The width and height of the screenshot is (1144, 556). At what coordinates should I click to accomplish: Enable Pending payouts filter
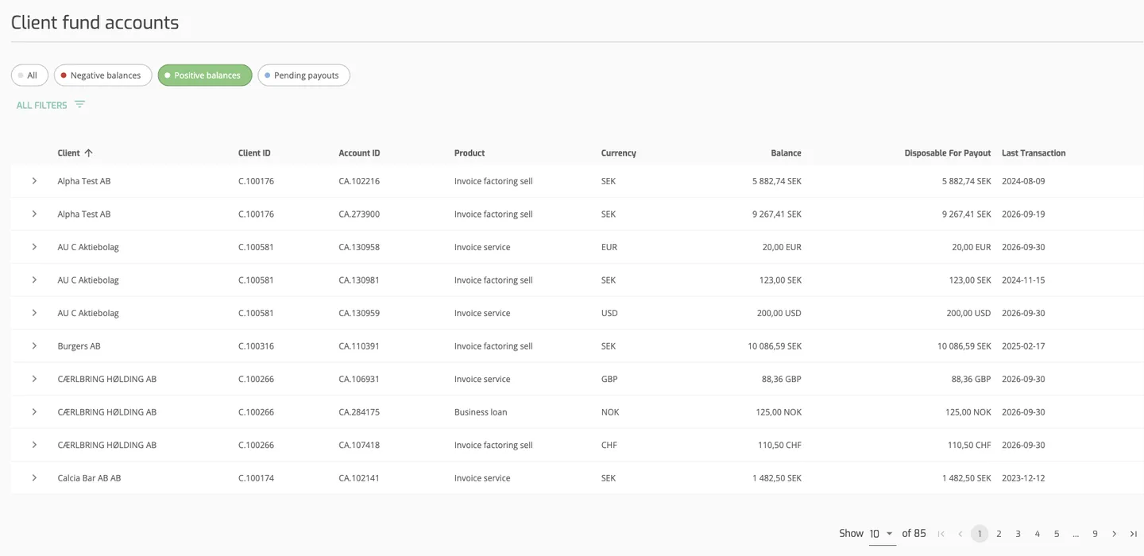click(304, 75)
